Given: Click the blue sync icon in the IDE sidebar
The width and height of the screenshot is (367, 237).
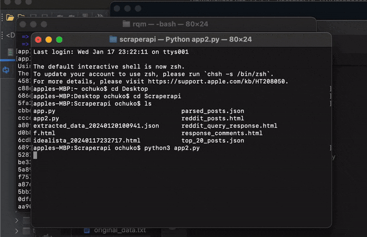Looking at the screenshot, I should click(6, 70).
